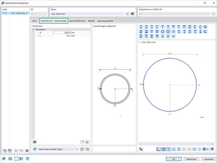Click the pick member icon beside Zugewiesen field
The height and width of the screenshot is (163, 217).
coord(213,14)
